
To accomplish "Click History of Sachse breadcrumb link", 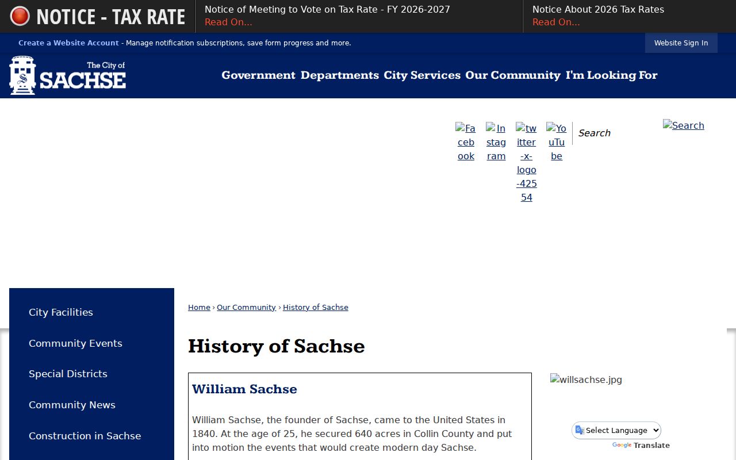I will (316, 308).
